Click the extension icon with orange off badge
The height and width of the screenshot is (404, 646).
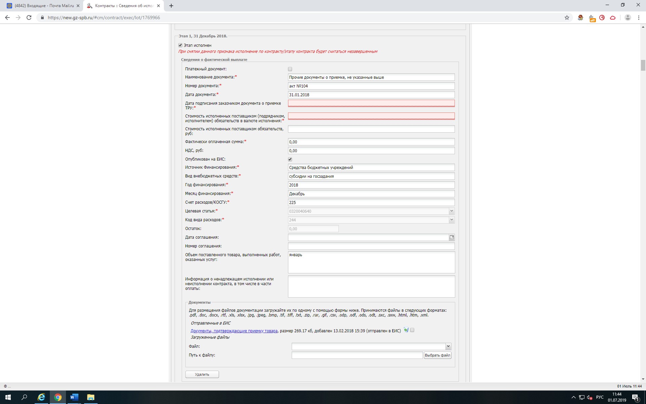tap(591, 18)
